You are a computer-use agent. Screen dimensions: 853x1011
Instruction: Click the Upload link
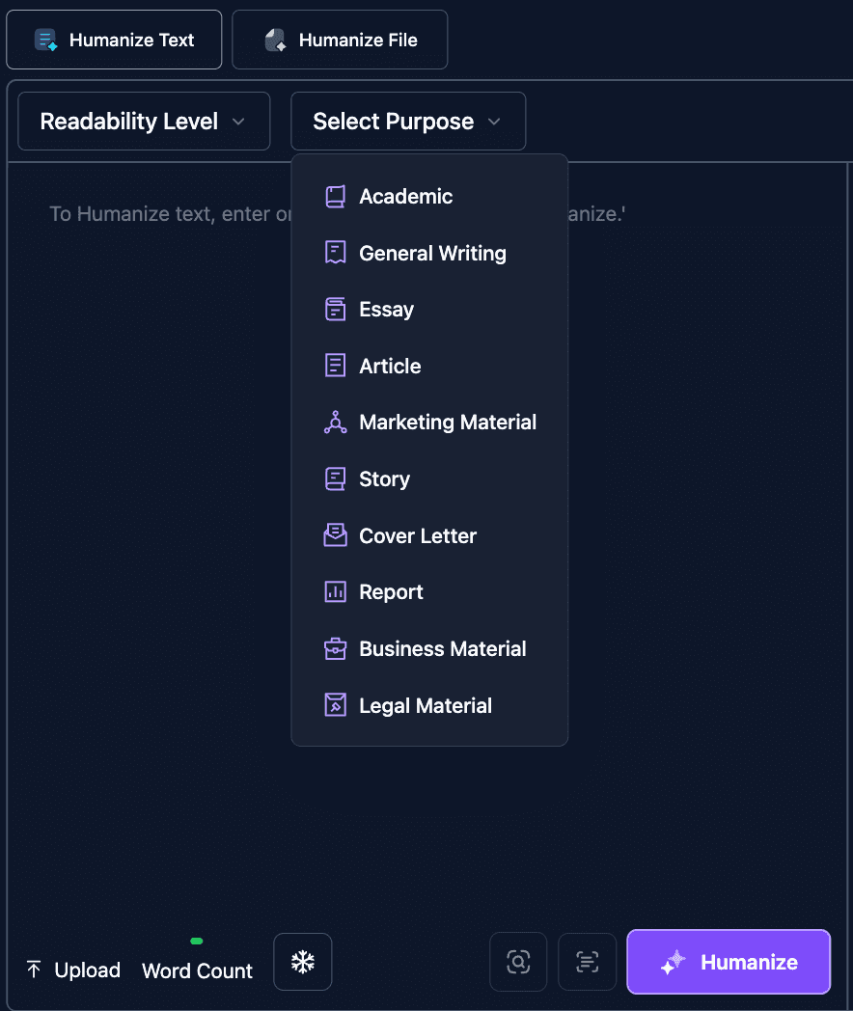click(x=72, y=970)
